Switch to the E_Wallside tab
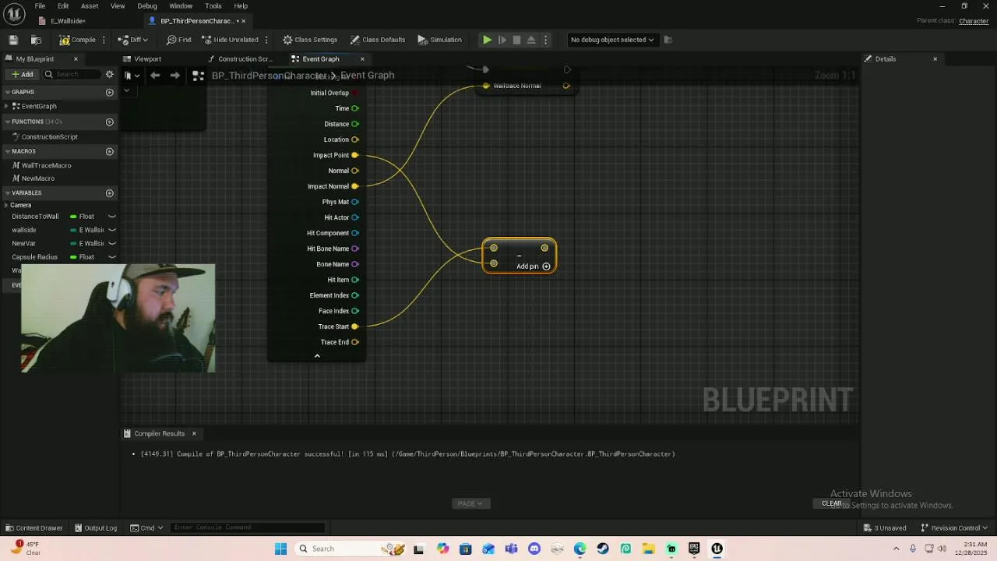Image resolution: width=997 pixels, height=561 pixels. [68, 21]
